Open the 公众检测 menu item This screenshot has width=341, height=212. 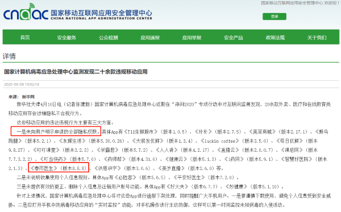(109, 38)
